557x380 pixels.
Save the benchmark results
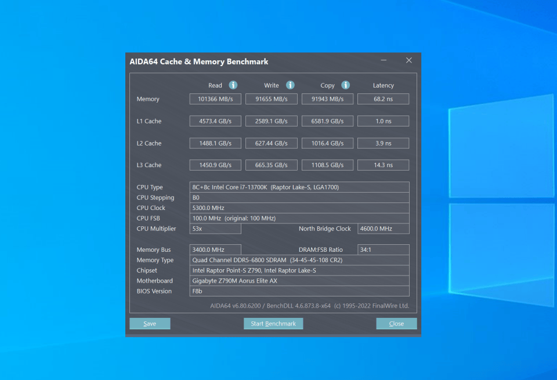point(150,324)
